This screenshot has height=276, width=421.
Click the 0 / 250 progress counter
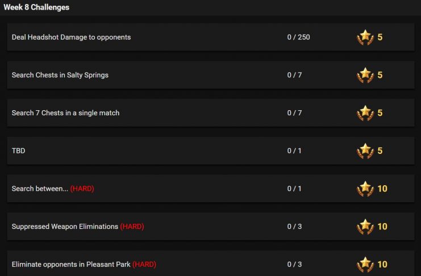pos(298,37)
